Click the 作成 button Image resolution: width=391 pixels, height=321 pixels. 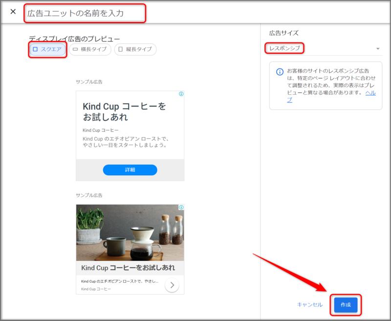pyautogui.click(x=346, y=305)
